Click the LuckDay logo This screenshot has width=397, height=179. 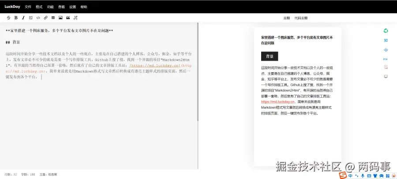pos(12,7)
